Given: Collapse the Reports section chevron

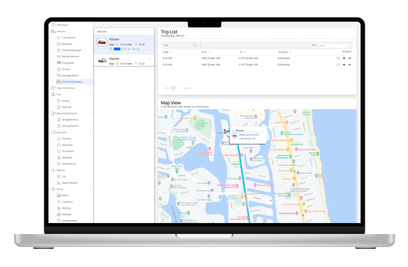Looking at the screenshot, I should coord(90,171).
